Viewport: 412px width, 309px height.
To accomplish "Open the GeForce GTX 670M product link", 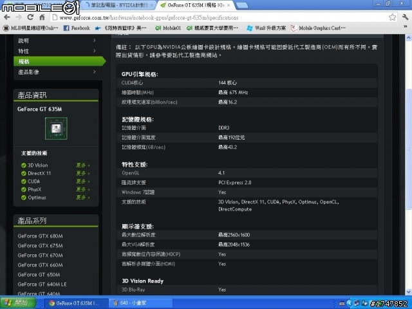I will [40, 255].
